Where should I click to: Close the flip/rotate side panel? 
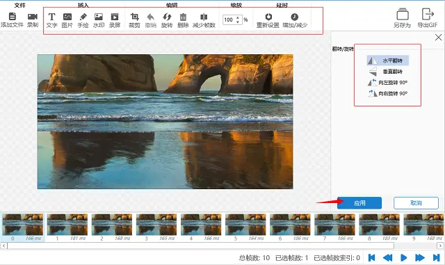click(438, 37)
